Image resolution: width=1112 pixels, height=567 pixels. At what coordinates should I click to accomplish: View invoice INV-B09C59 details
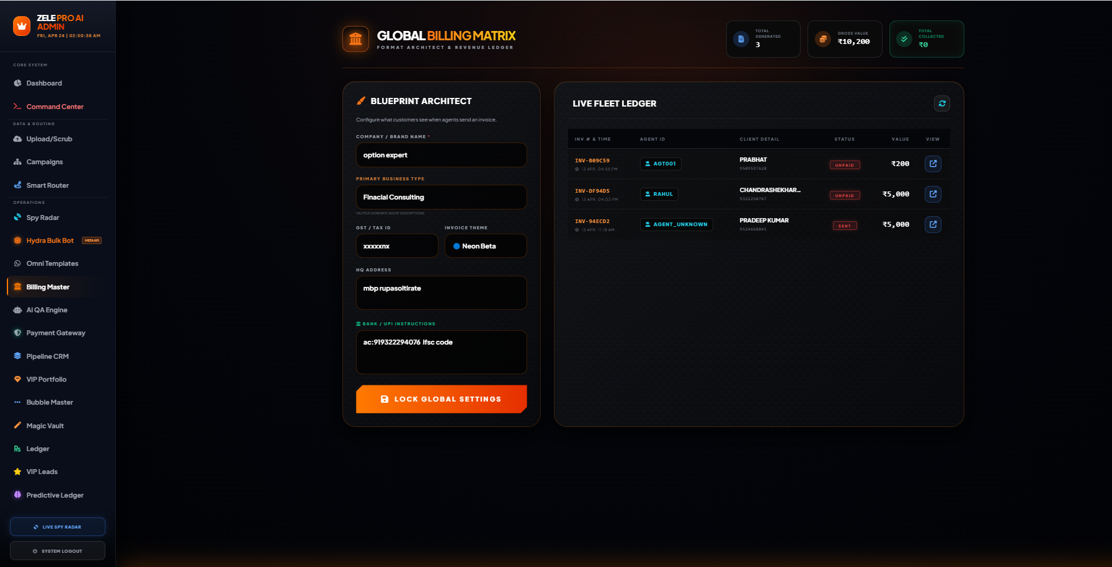933,164
